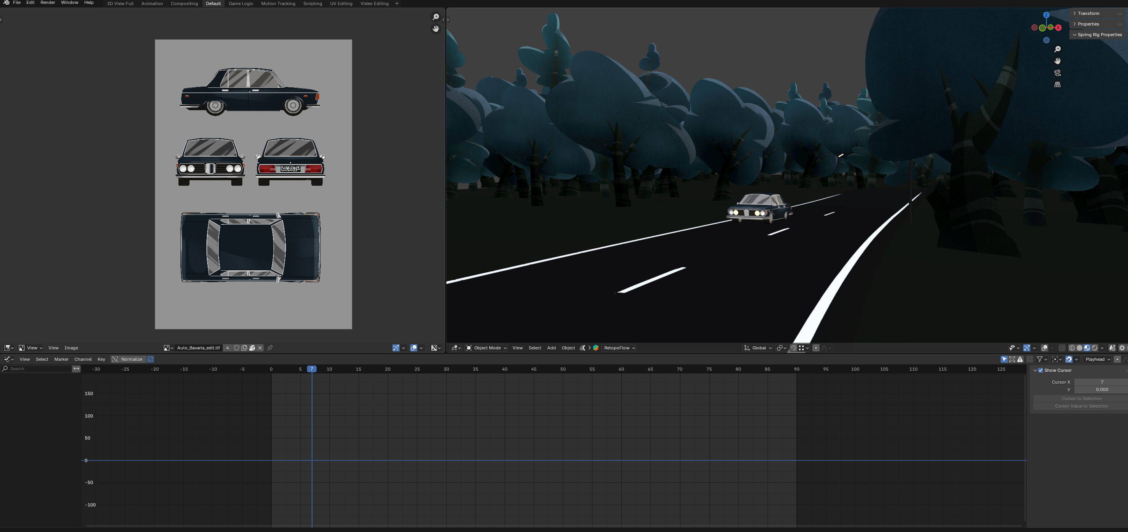Open the Playhead pivot dropdown

tap(1097, 359)
